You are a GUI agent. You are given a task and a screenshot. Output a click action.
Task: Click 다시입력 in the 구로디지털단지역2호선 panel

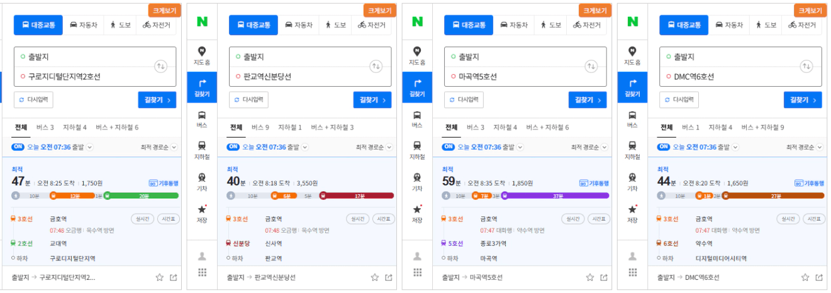tap(34, 99)
